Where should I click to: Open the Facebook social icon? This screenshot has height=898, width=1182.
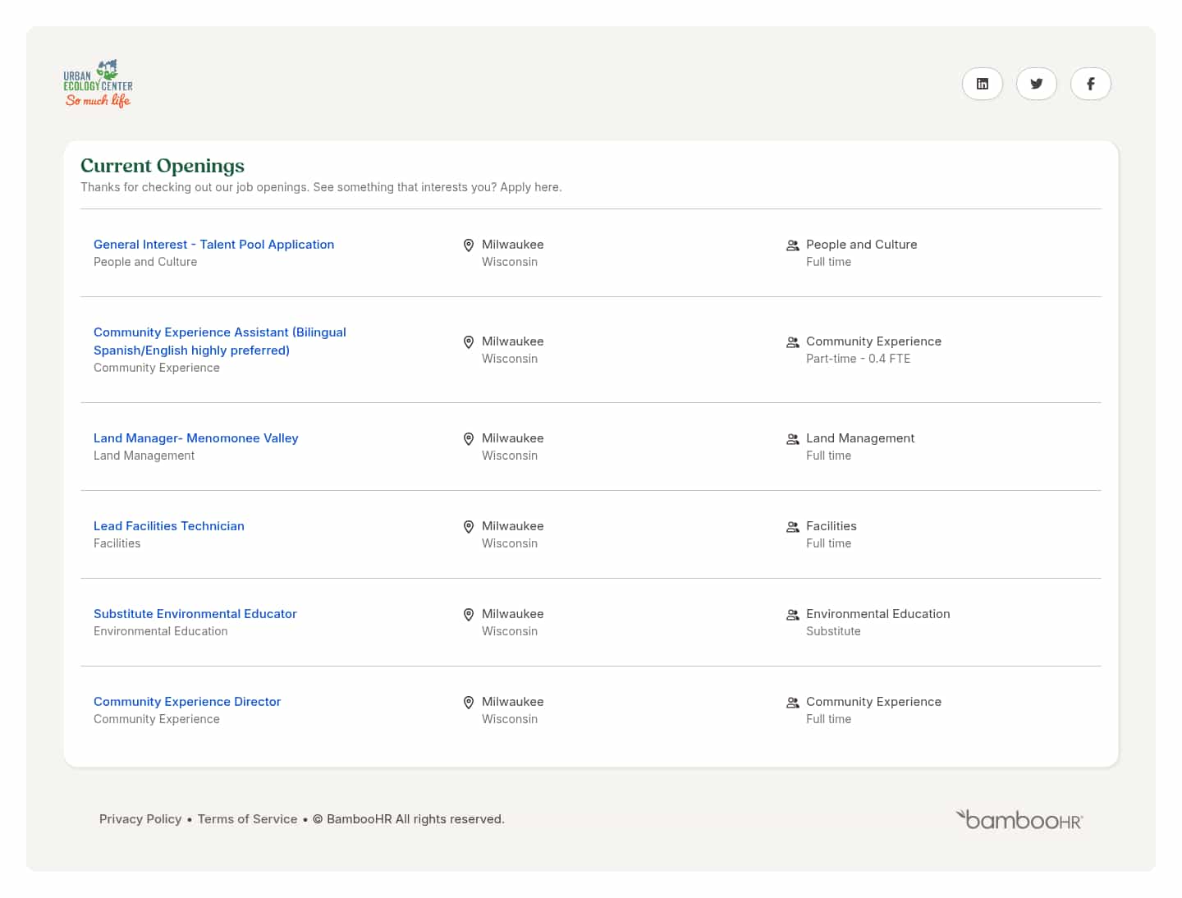click(1090, 84)
